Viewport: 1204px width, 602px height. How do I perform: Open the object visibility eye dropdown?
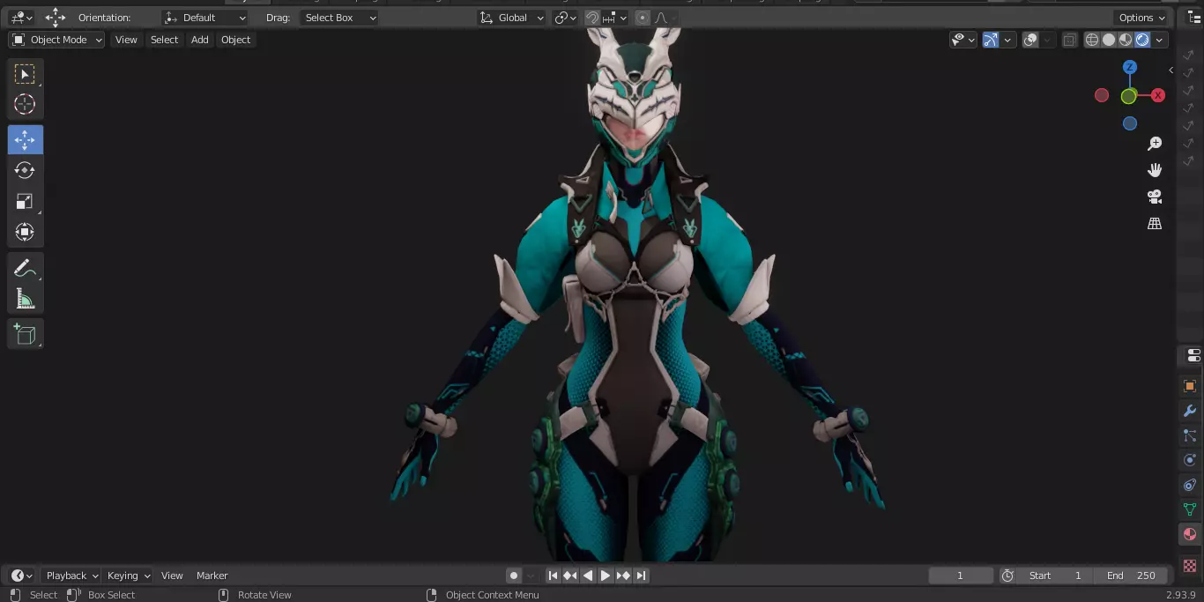(963, 40)
